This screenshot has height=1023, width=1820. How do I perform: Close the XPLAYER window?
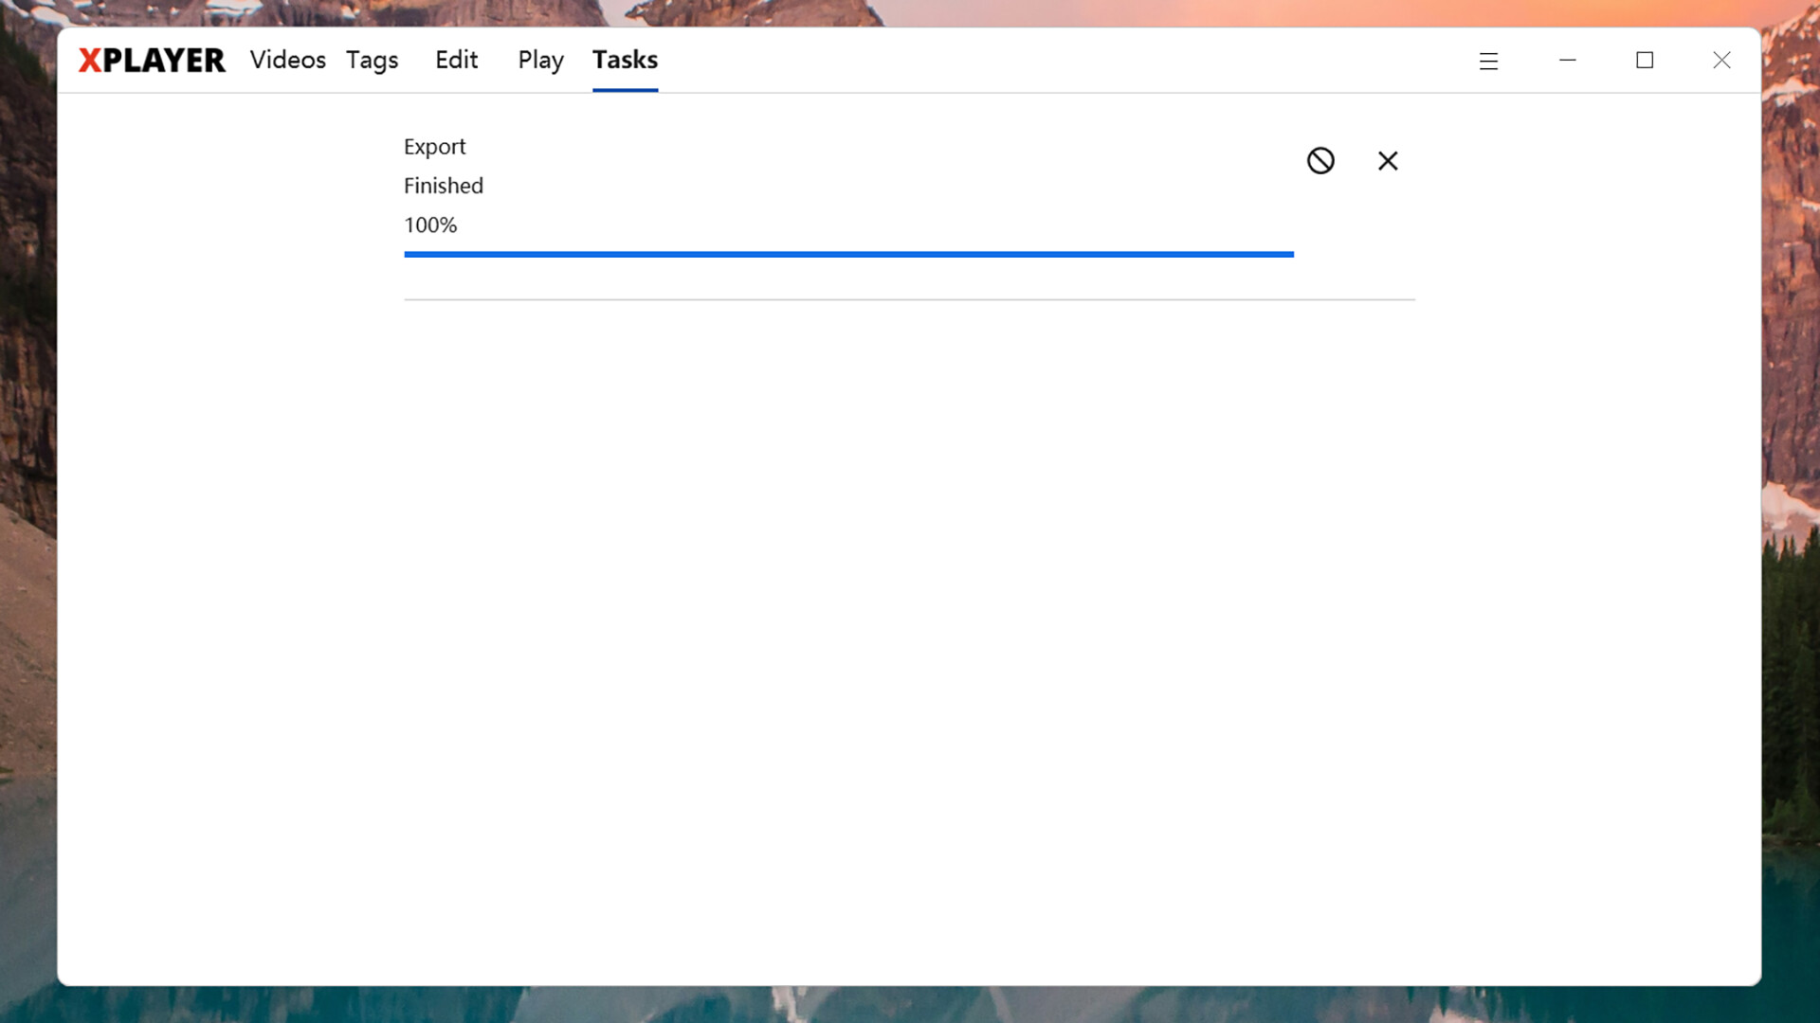1721,61
